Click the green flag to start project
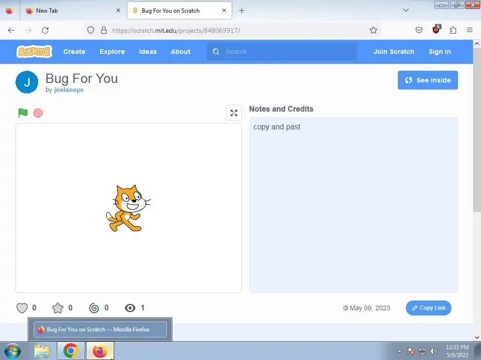Viewport: 481px width, 360px height. coord(23,113)
